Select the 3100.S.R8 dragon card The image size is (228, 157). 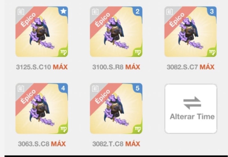(116, 32)
